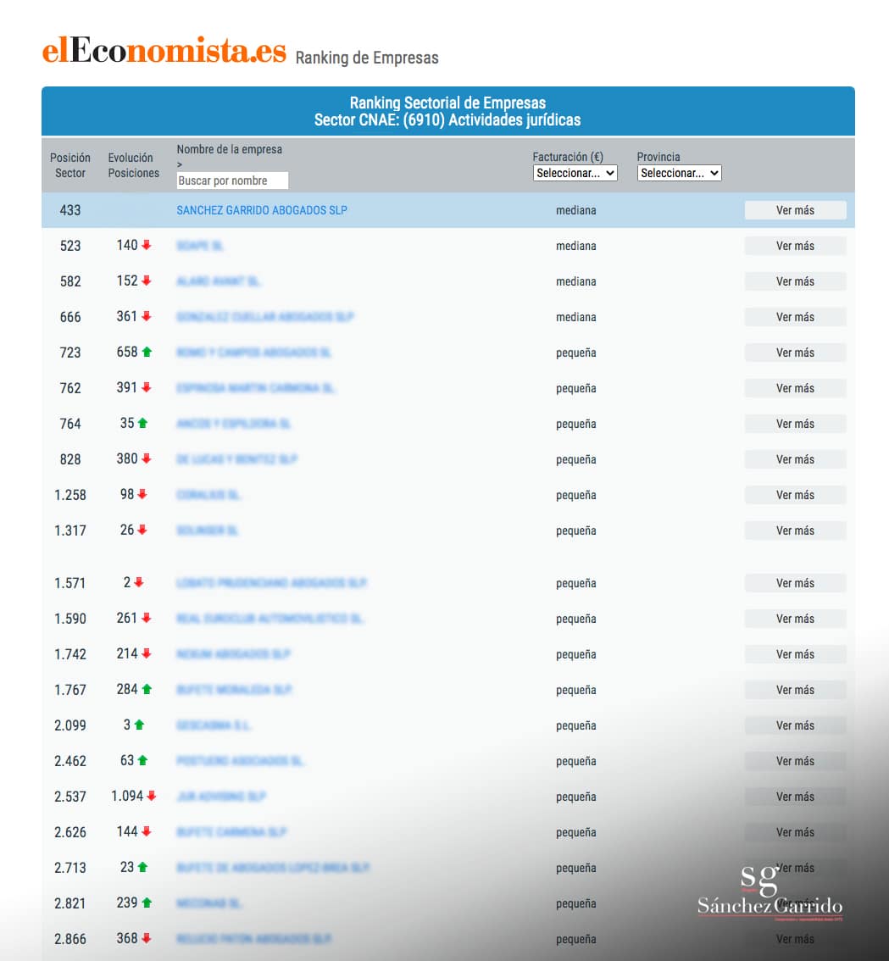This screenshot has width=889, height=961.
Task: Click the red down arrow beside 144
Action: coord(147,831)
